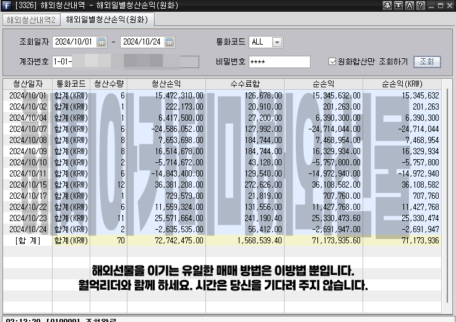Image resolution: width=456 pixels, height=322 pixels.
Task: Select the 2024/10/09 date cell
Action: pyautogui.click(x=28, y=151)
